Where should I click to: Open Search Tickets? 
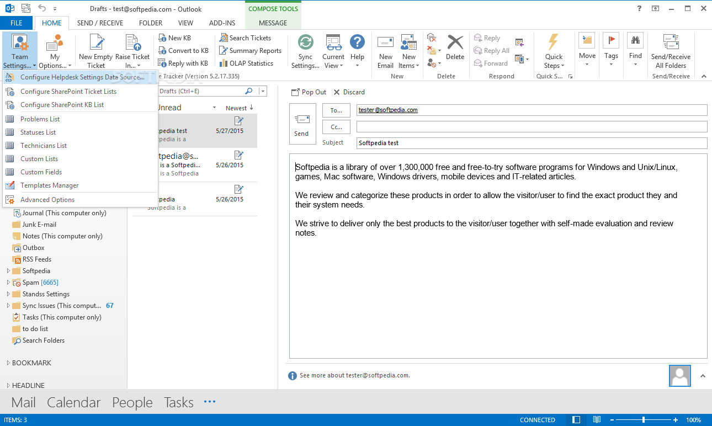pyautogui.click(x=246, y=38)
